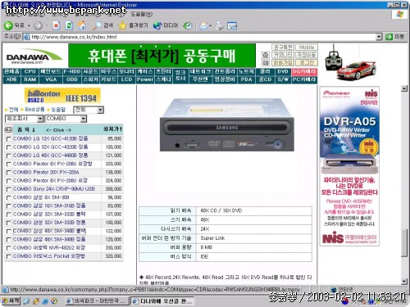Open the Mail icon in toolbar

tap(203, 25)
